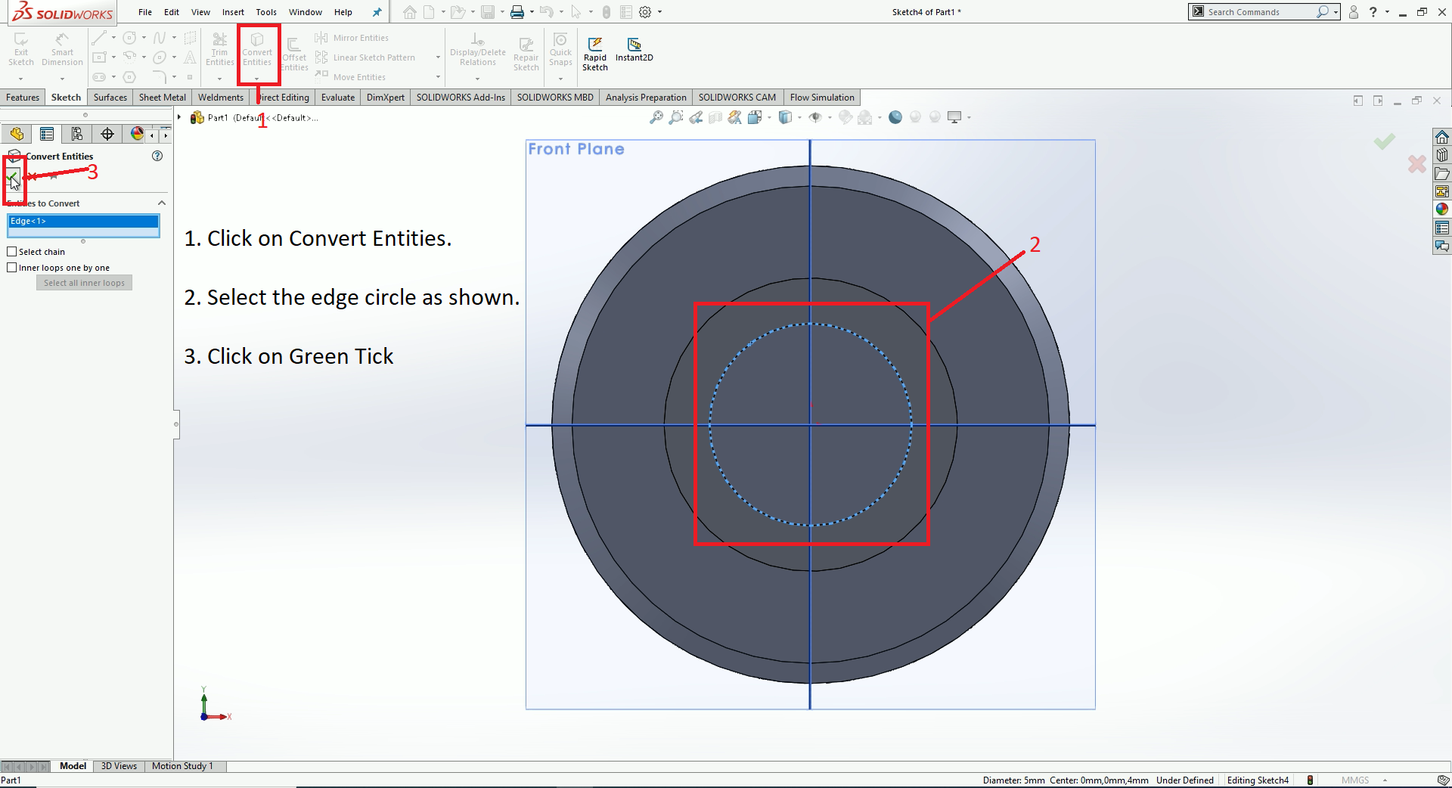Collapse the Entities to Convert section
The image size is (1452, 788).
(x=161, y=203)
